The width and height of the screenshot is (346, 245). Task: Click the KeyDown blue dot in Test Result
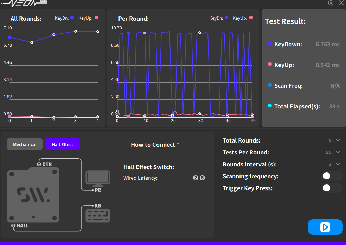point(270,44)
